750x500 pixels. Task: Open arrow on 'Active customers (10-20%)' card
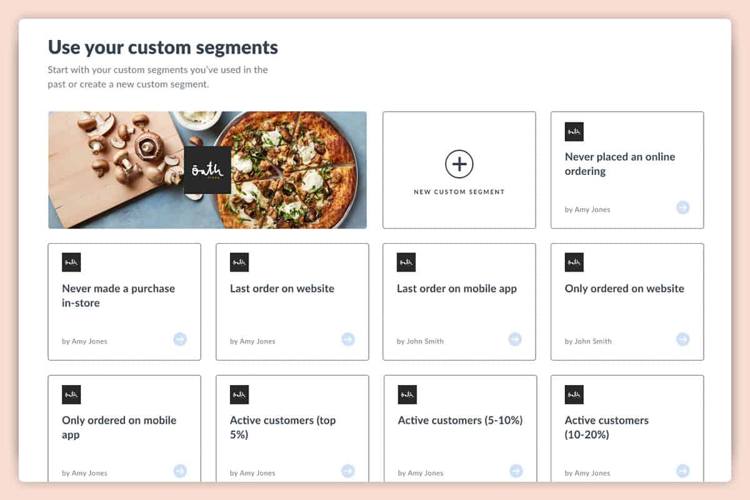click(682, 471)
